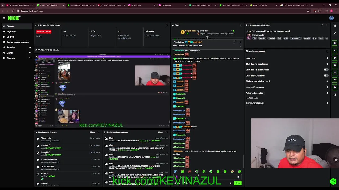Edit stream info with the pencil icon

tap(322, 25)
